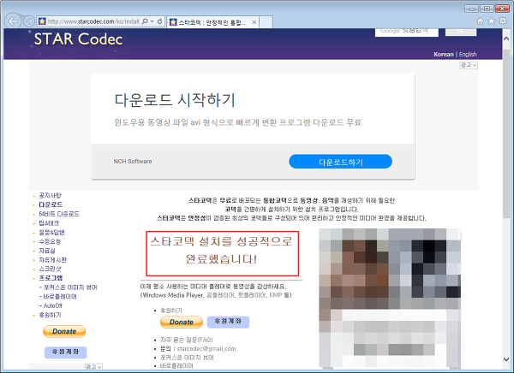Click the scrollbar down arrow
The image size is (514, 373).
click(x=506, y=359)
